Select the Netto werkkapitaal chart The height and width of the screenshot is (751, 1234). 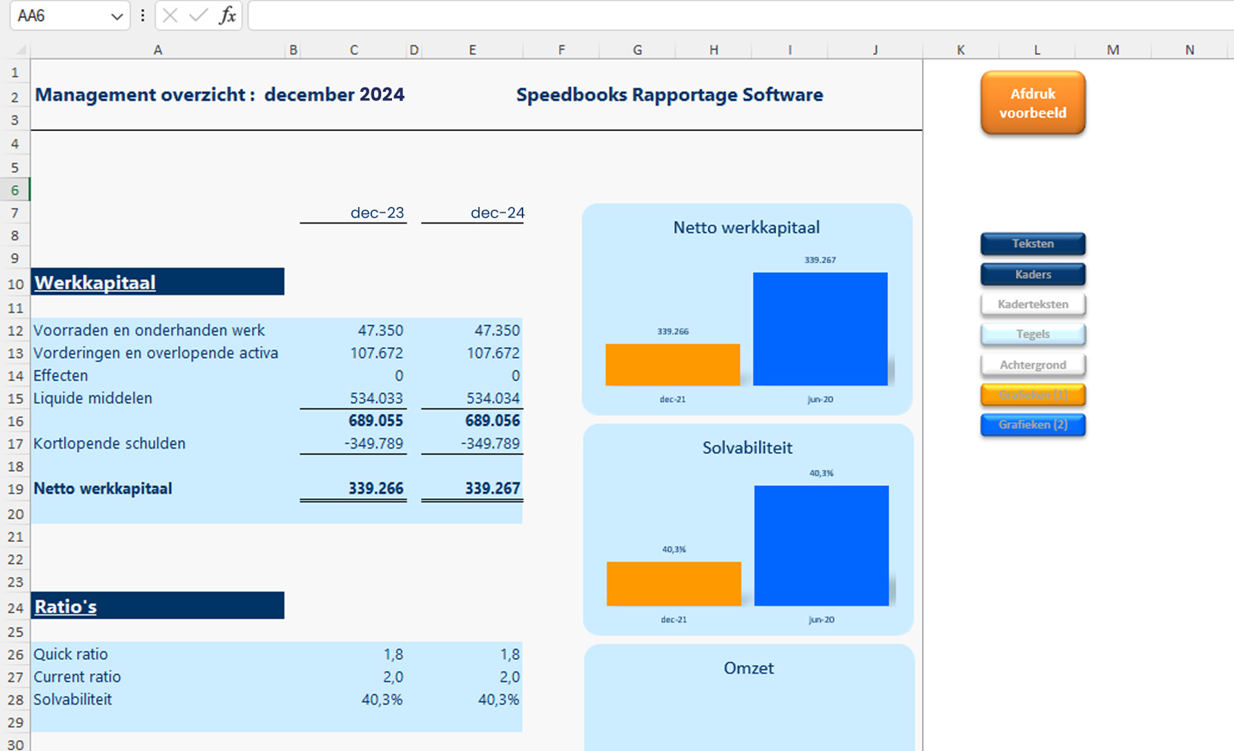pos(748,309)
